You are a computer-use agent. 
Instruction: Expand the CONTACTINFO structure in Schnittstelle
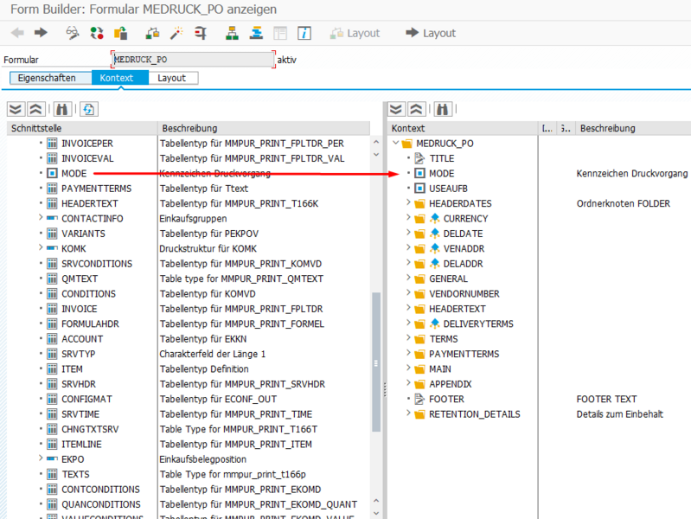click(x=41, y=219)
